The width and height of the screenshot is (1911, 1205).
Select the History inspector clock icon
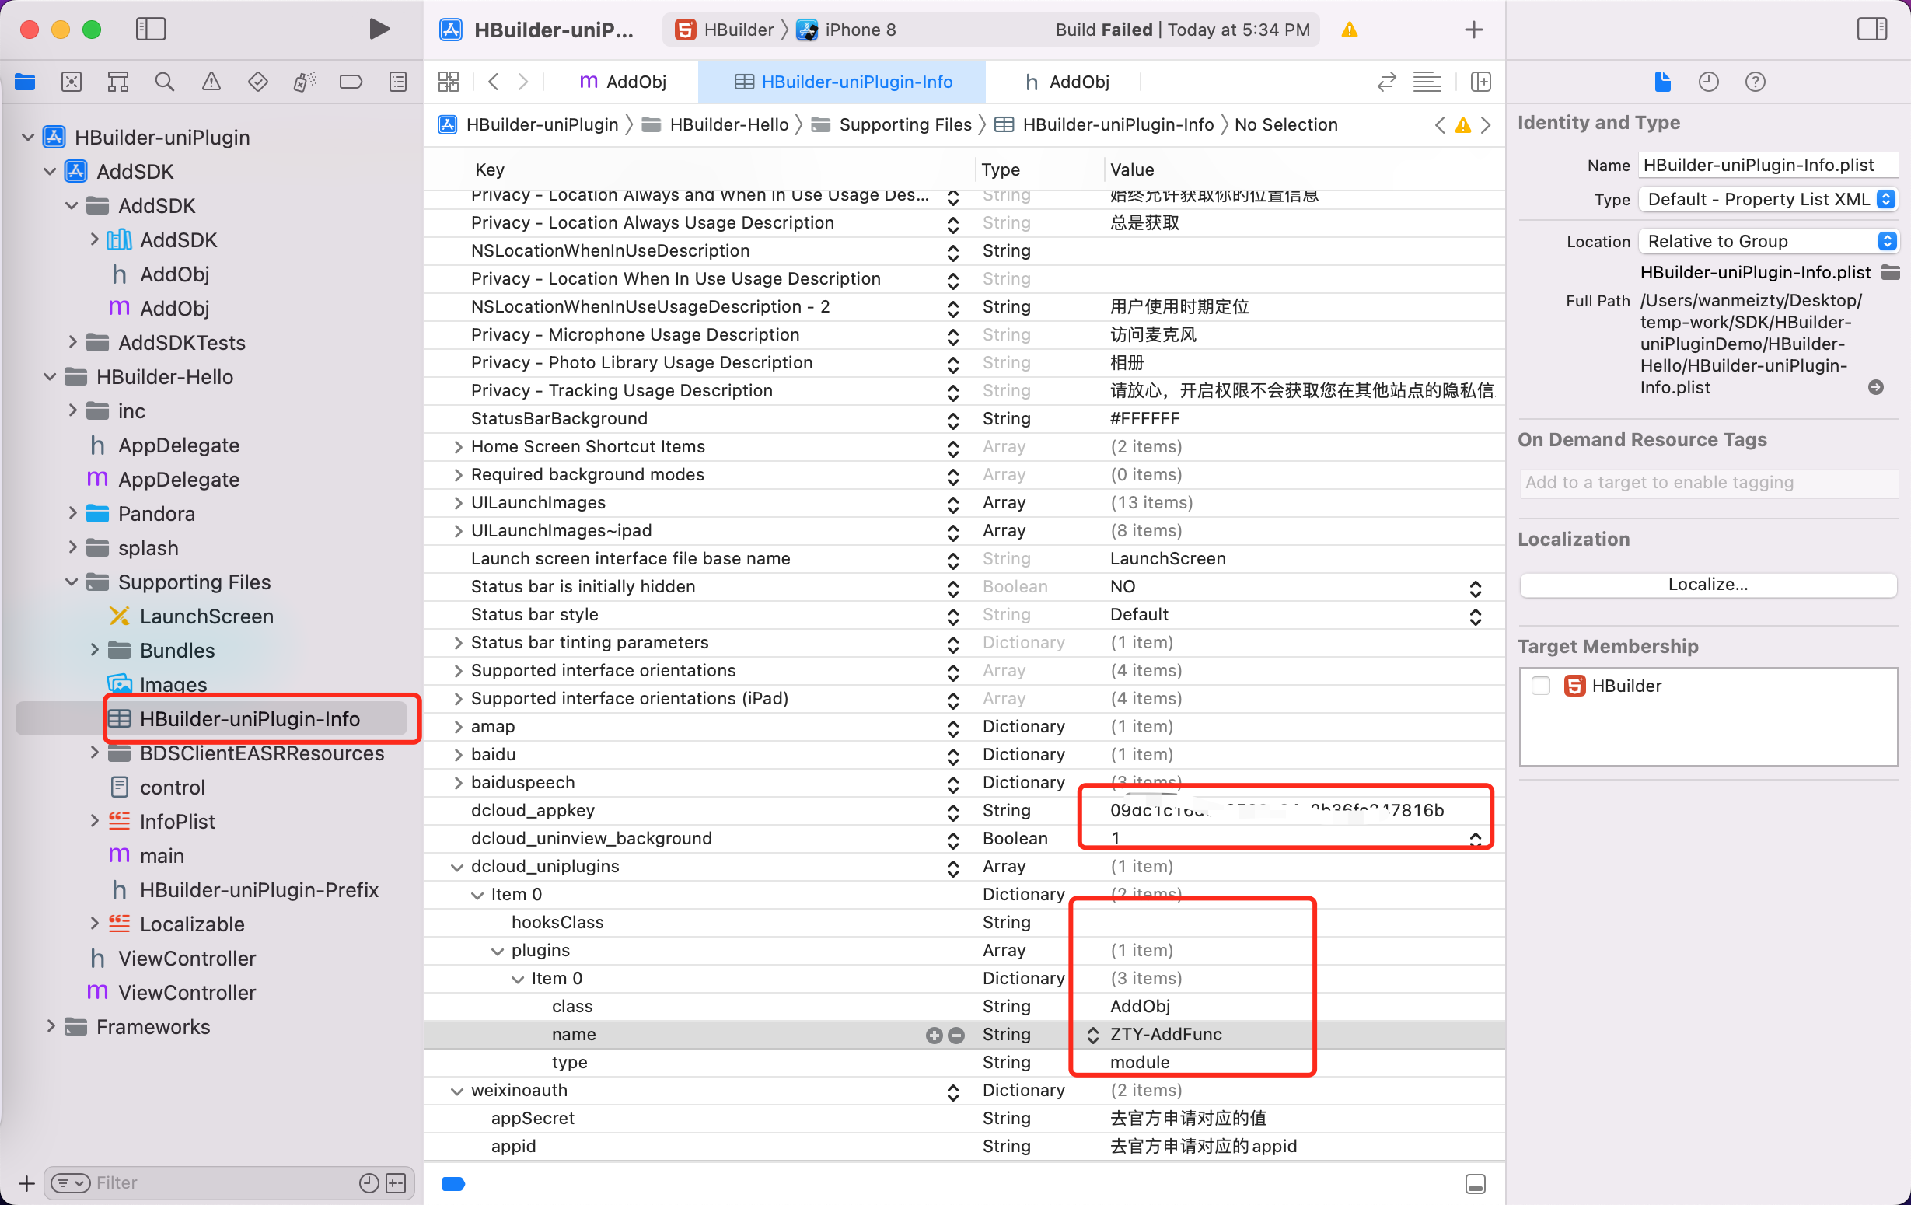[x=1709, y=82]
